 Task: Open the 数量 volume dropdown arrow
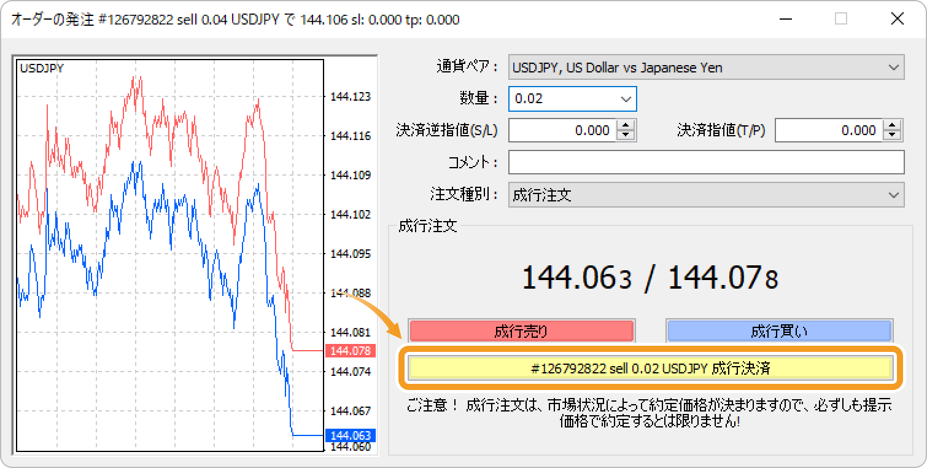[626, 99]
